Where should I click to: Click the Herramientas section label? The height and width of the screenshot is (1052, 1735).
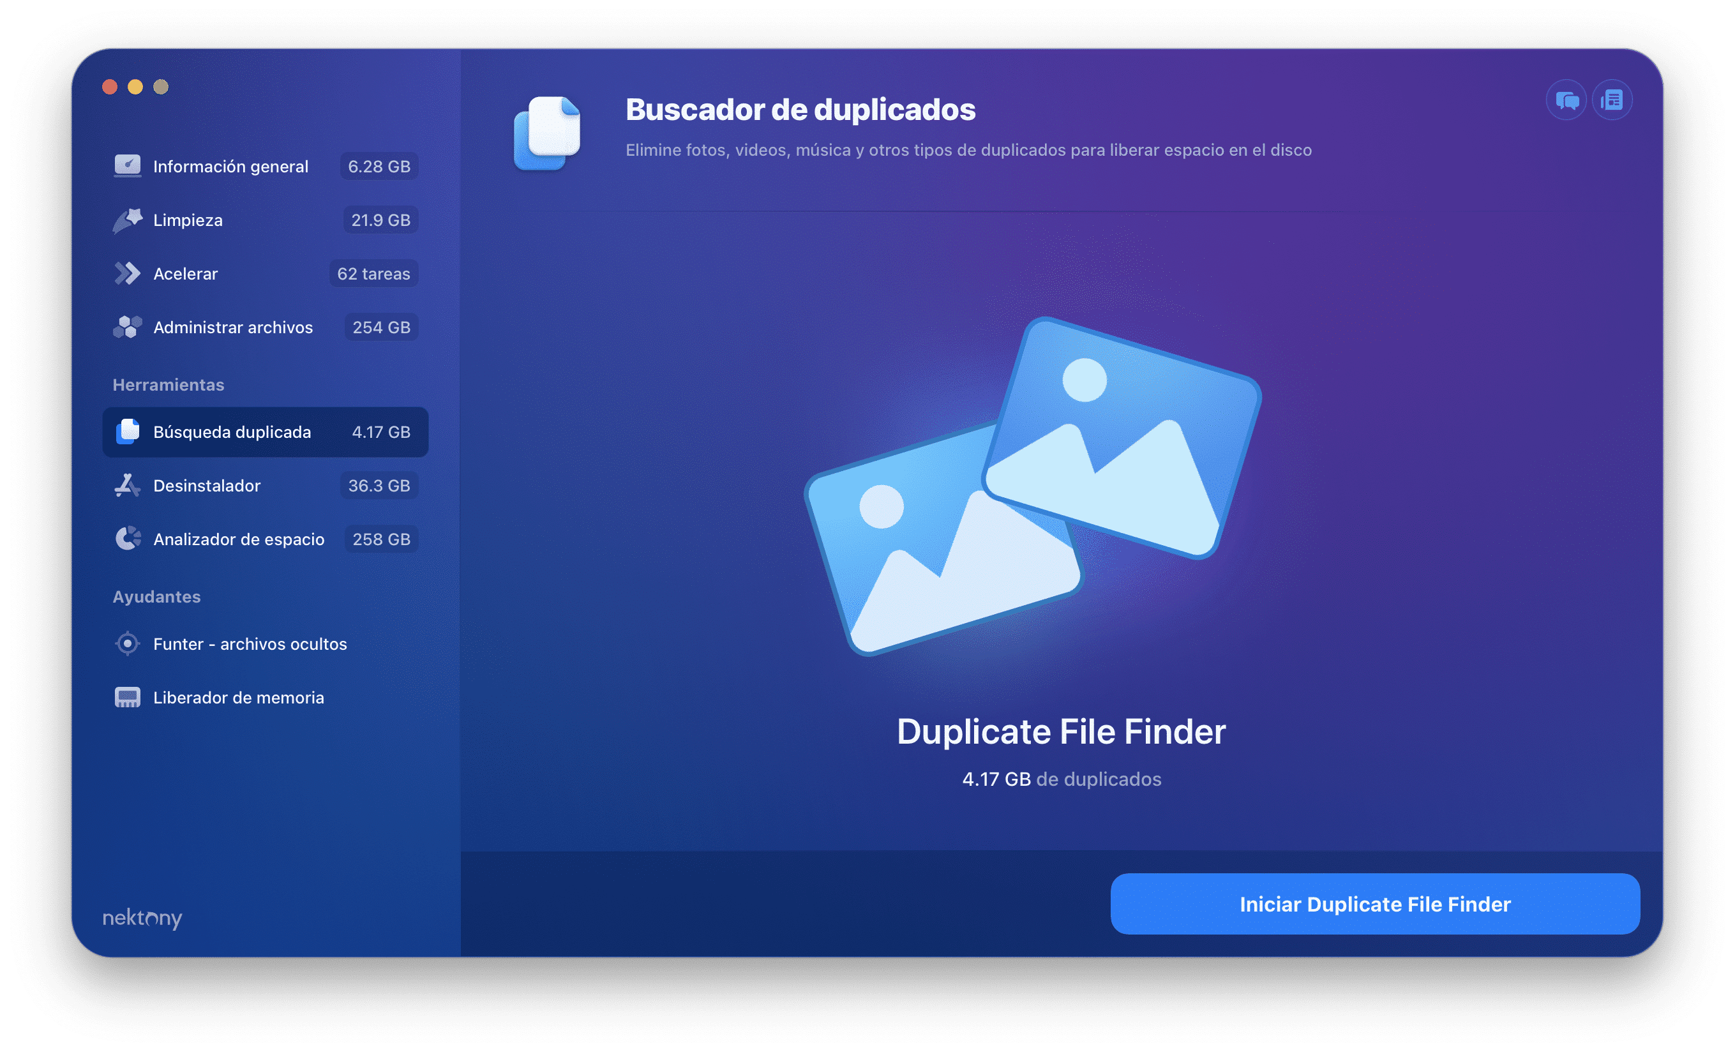pyautogui.click(x=169, y=384)
